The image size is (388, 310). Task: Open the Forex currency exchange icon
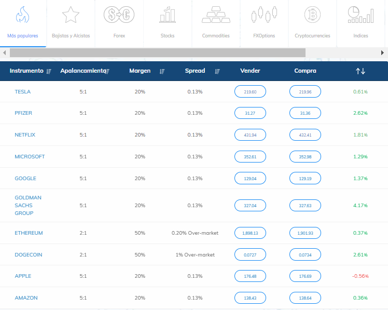coord(119,15)
